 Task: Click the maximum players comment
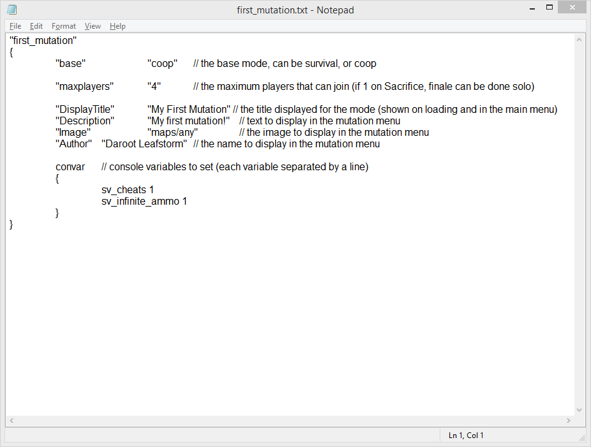coord(364,87)
